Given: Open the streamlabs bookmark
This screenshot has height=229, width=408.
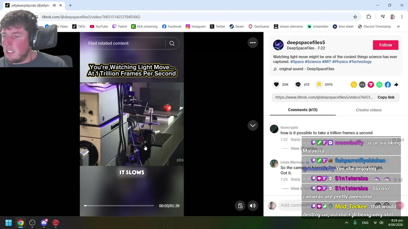Looking at the screenshot, I should (x=318, y=26).
